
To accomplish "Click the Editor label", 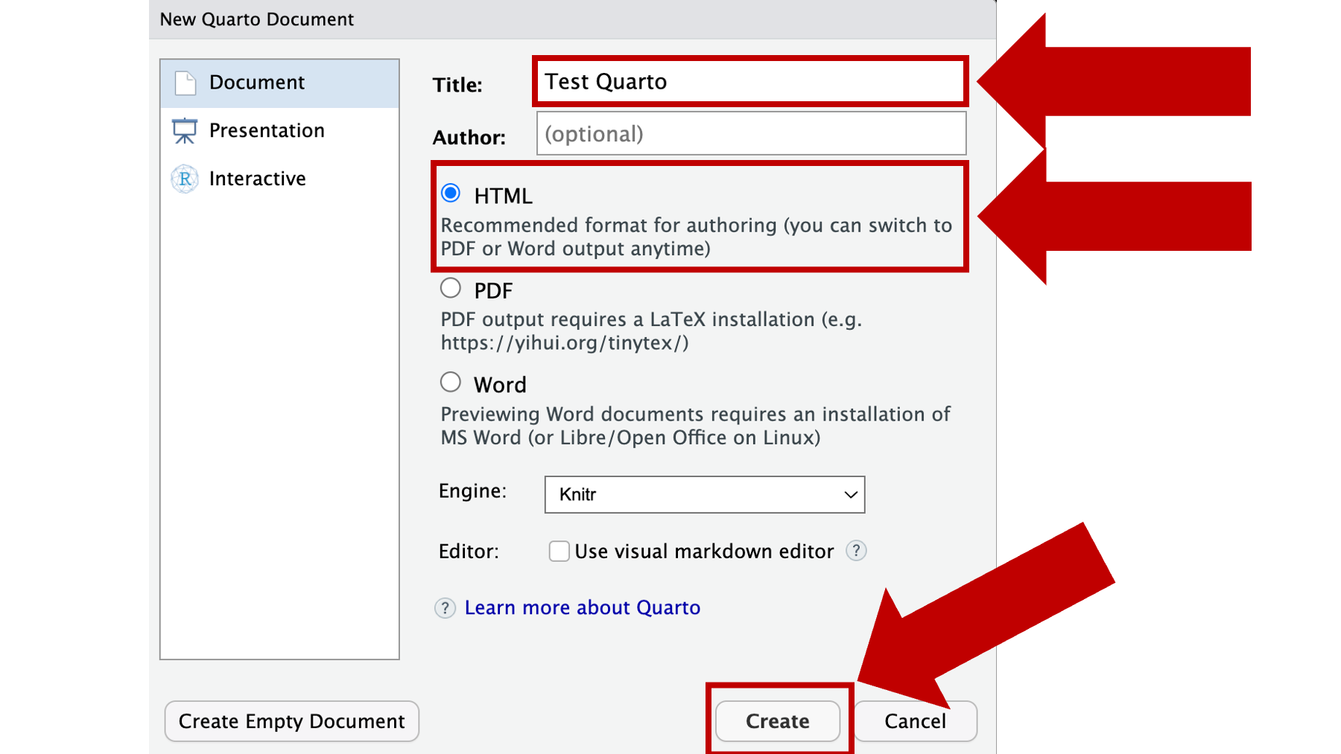I will [469, 552].
